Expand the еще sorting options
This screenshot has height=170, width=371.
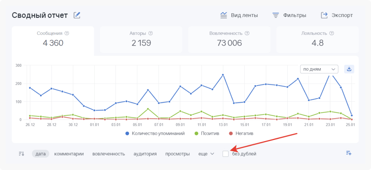(x=207, y=154)
